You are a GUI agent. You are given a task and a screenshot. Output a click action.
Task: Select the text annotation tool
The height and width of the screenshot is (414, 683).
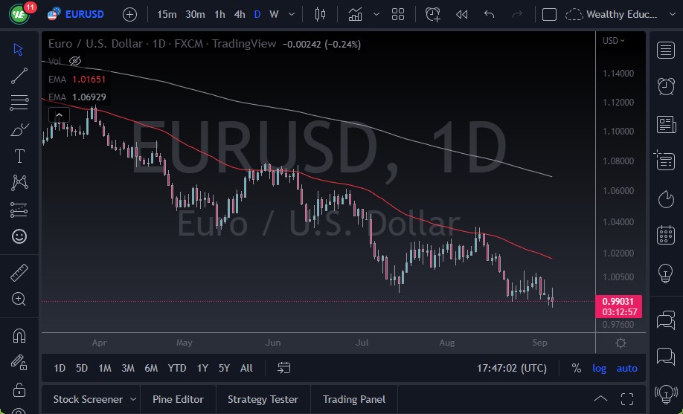[x=19, y=156]
